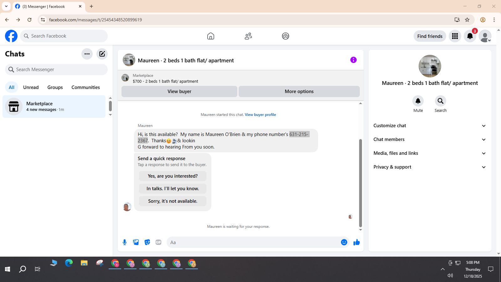The width and height of the screenshot is (501, 282).
Task: Send quick reply 'In talks. I'll let you know.'
Action: 173,189
